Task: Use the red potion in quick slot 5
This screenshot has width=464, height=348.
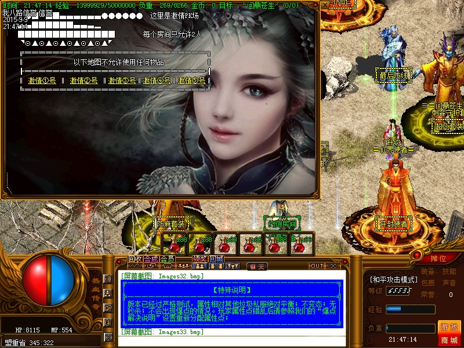Action: coord(276,244)
